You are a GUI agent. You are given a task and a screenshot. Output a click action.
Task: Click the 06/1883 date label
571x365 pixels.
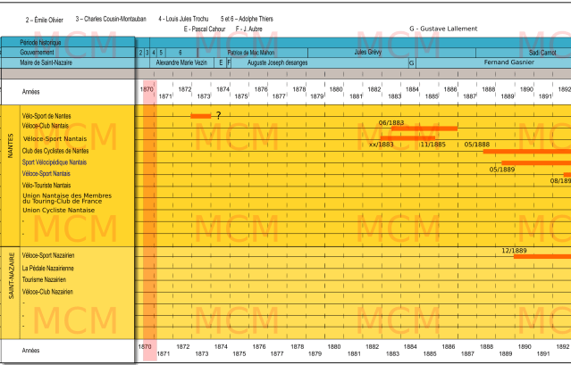[x=391, y=122]
